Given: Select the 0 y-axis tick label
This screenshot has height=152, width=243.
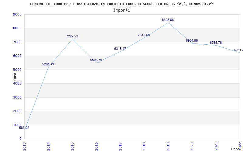Looking at the screenshot, I should click(21, 139).
